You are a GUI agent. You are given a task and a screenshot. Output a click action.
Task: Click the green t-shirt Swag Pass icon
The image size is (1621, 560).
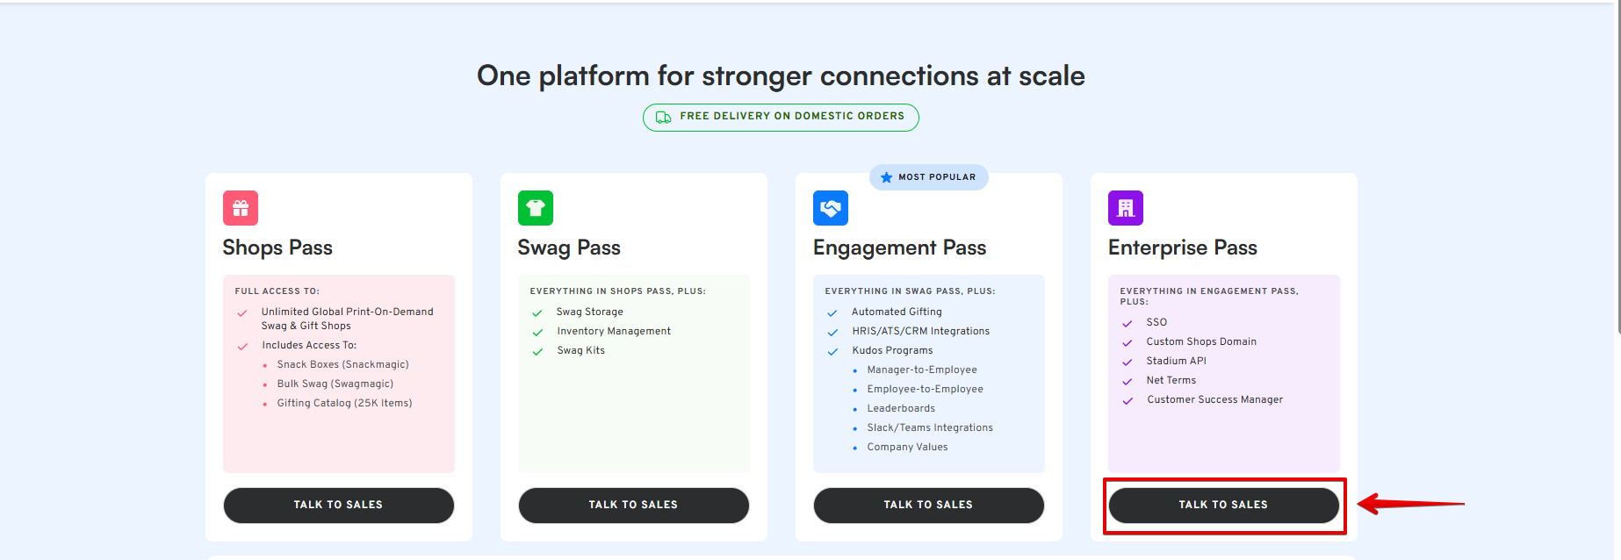click(x=536, y=208)
